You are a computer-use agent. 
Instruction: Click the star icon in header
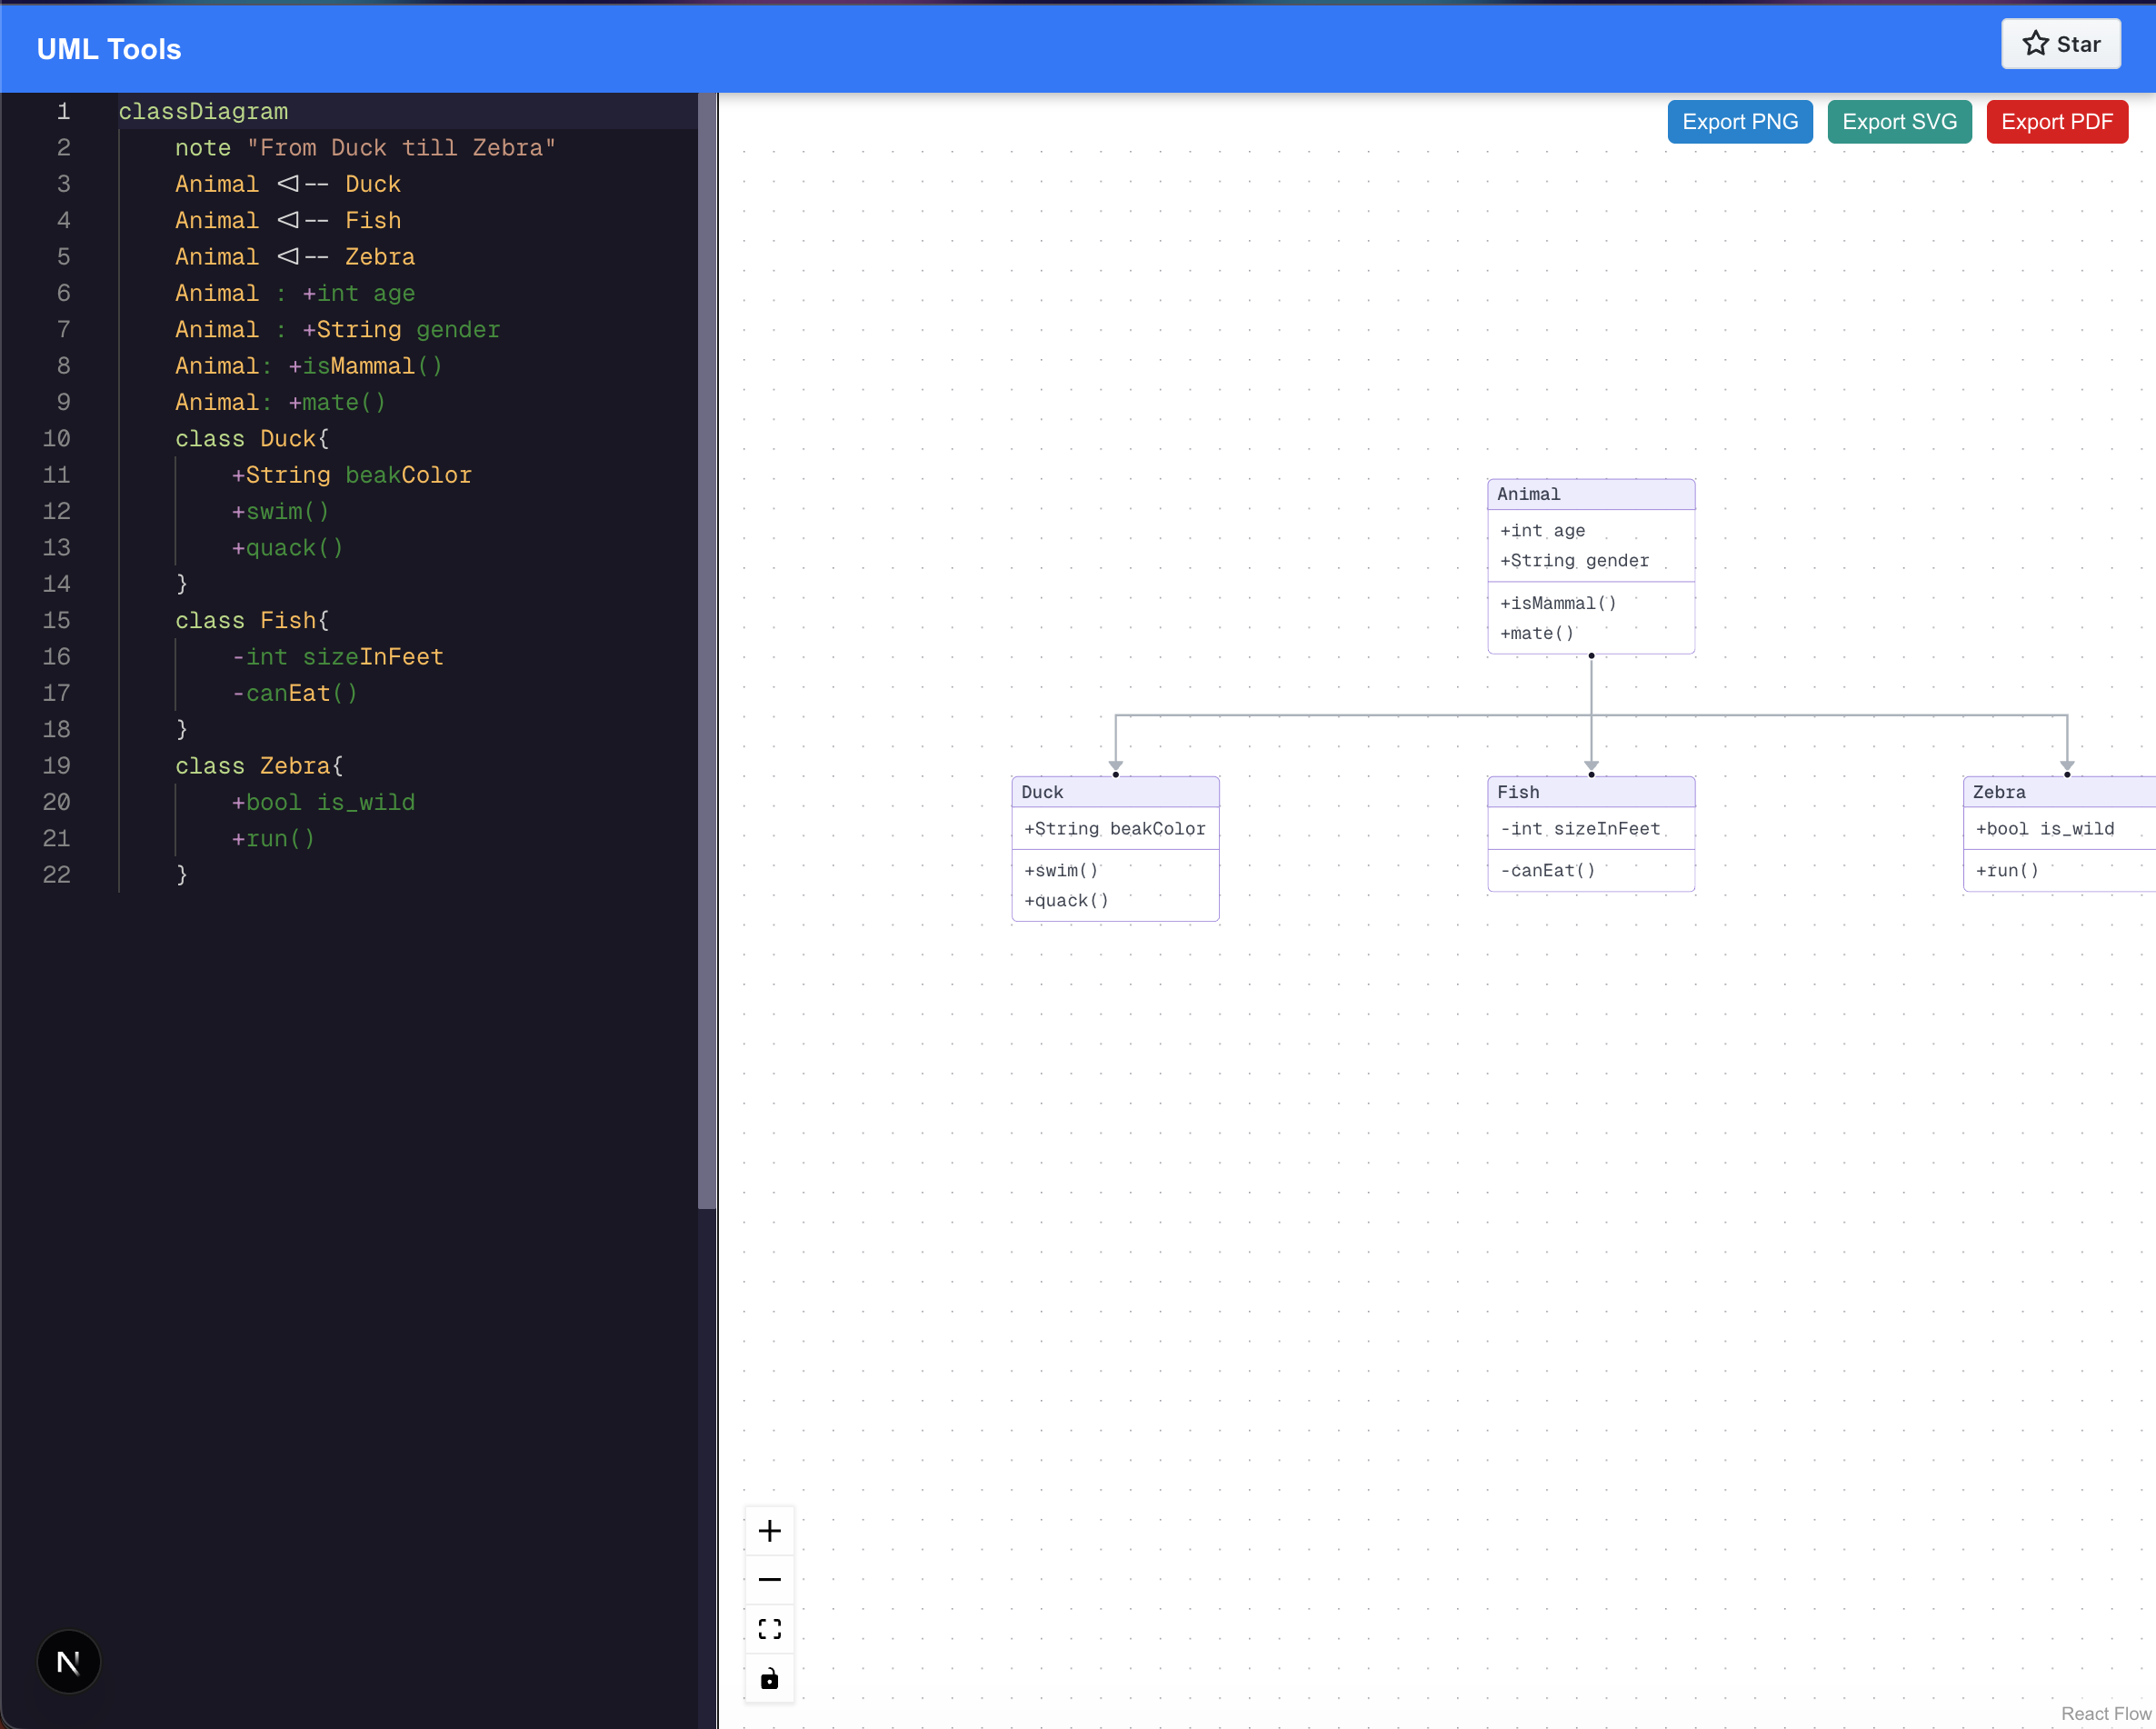(2035, 44)
